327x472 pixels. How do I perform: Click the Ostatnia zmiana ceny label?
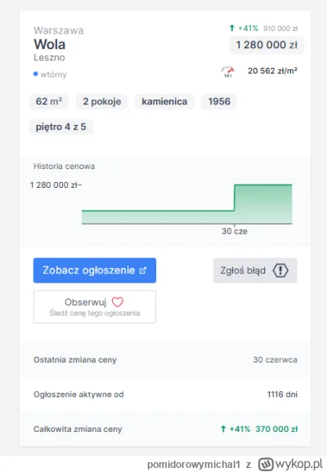coord(74,360)
